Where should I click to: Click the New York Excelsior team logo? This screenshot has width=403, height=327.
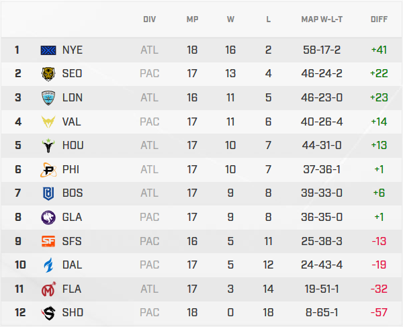(x=49, y=50)
